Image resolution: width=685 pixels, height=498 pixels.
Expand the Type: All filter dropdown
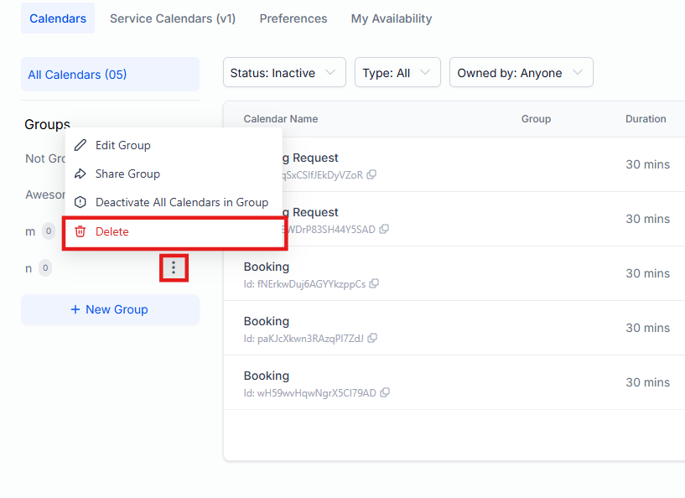tap(397, 73)
